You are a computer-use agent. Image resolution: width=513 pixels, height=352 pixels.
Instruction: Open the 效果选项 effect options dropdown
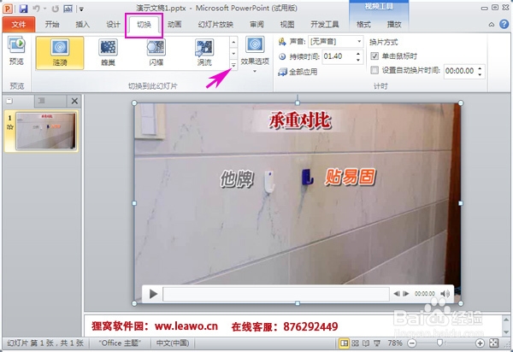coord(255,55)
